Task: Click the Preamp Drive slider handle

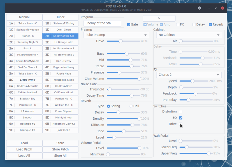Action: click(120, 41)
